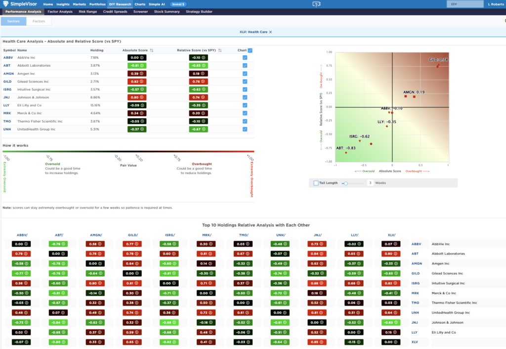The height and width of the screenshot is (349, 506).
Task: Uncheck chart checkbox for Merck & Co Inc
Action: pos(245,113)
